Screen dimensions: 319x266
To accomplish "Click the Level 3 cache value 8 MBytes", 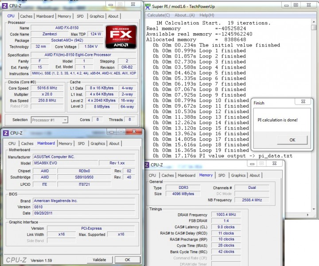I will coord(102,107).
